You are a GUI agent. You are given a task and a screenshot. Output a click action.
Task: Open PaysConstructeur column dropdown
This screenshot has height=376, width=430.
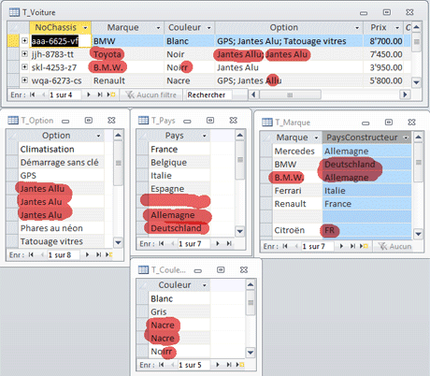click(406, 137)
